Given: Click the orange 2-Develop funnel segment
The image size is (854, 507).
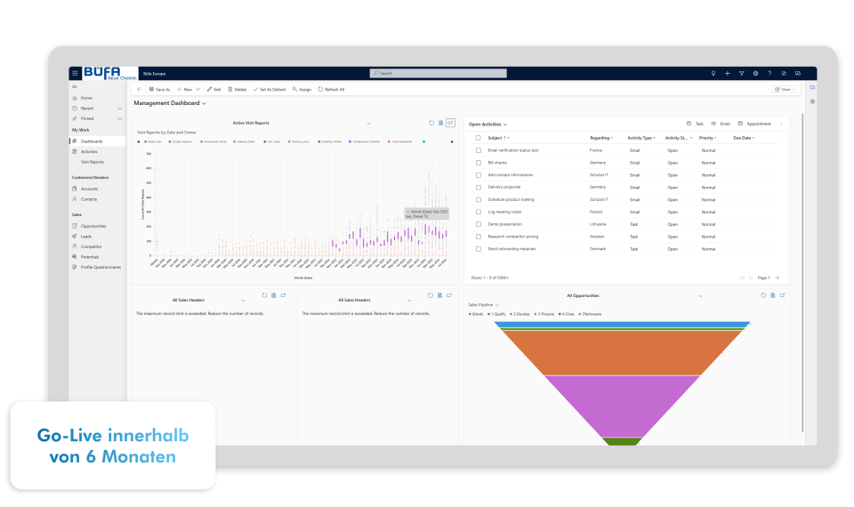Looking at the screenshot, I should (x=621, y=352).
